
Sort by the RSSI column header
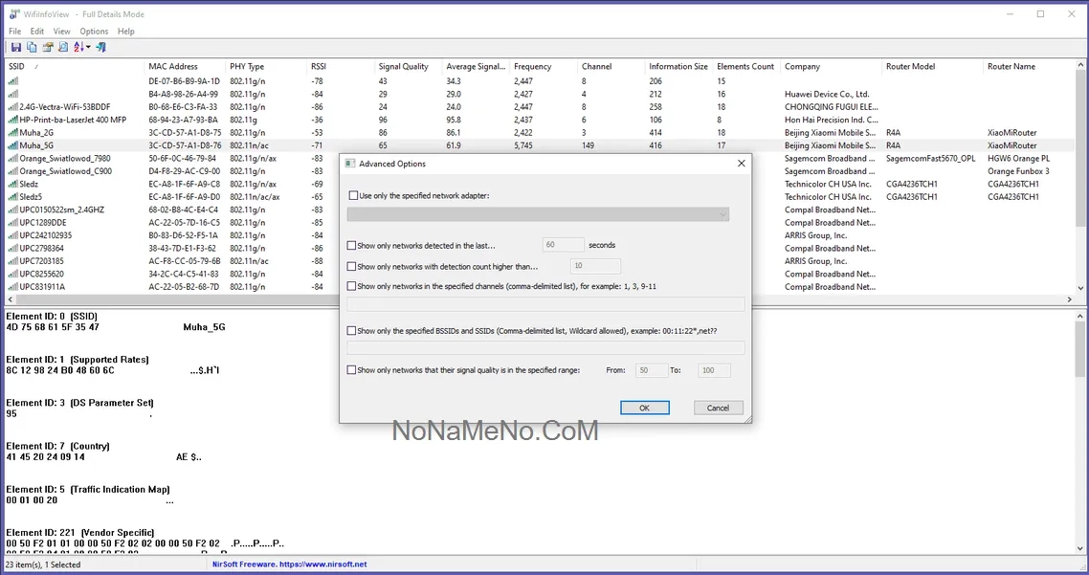[341, 67]
